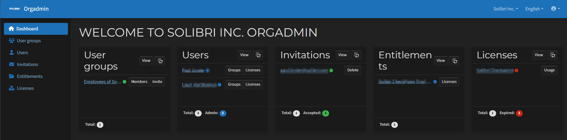This screenshot has width=567, height=140.
Task: Open the user account menu icon
Action: [555, 9]
